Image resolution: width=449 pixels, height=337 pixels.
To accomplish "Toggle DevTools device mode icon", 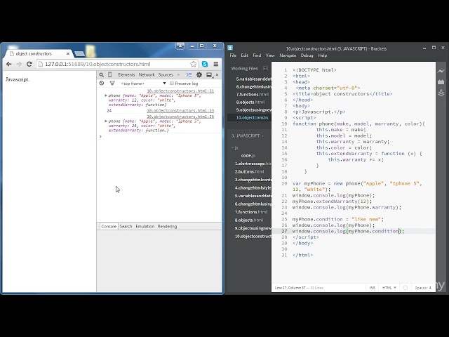I will (110, 75).
